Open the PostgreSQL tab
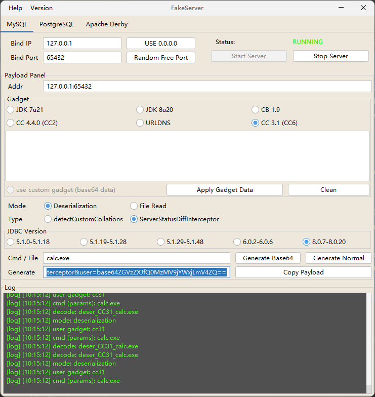Screen dimensions: 375x397 click(x=57, y=24)
